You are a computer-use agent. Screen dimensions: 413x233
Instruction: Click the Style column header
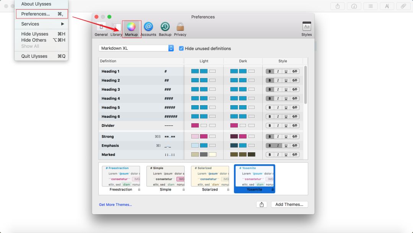pos(283,61)
